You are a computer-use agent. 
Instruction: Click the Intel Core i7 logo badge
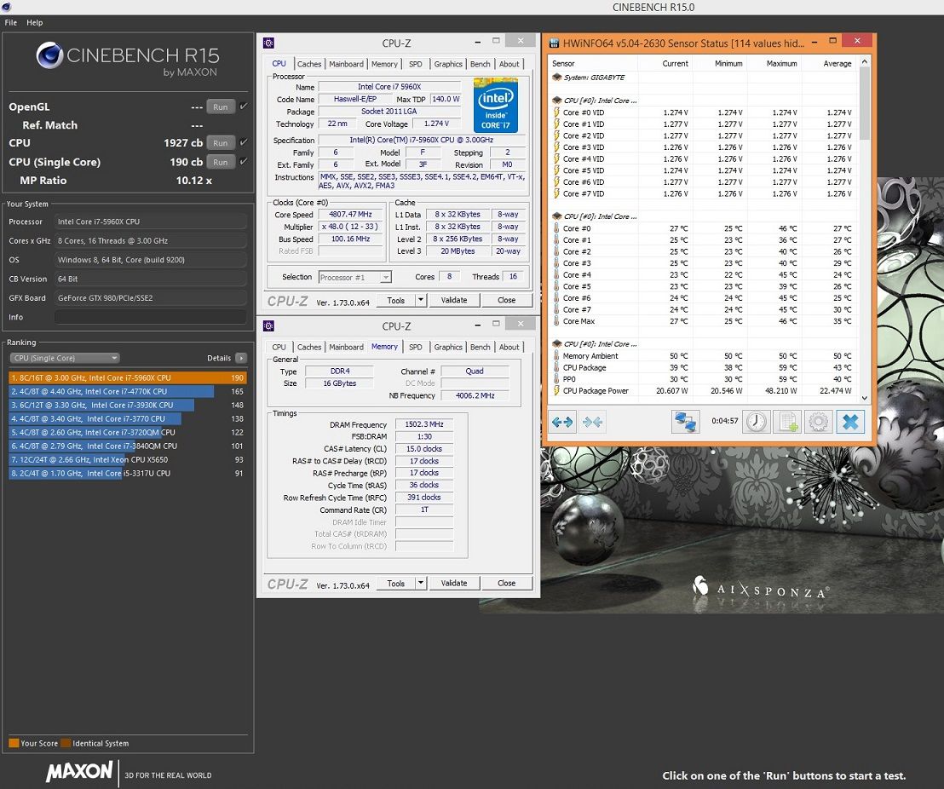pos(496,105)
